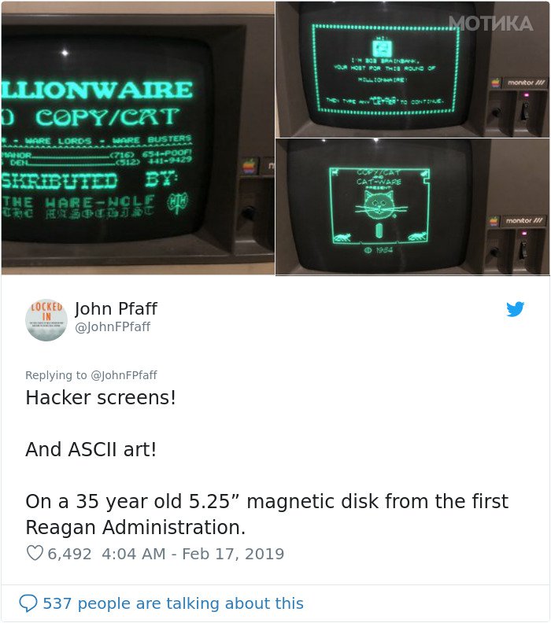
Task: Open the Bob Brainbank host screen photo
Action: pyautogui.click(x=412, y=69)
